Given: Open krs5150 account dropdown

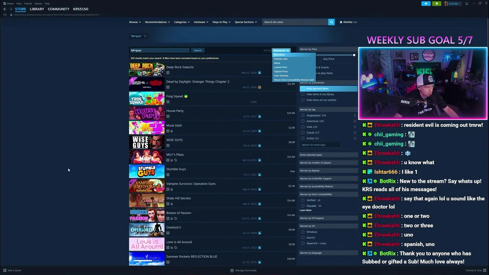Looking at the screenshot, I should click(x=455, y=3).
